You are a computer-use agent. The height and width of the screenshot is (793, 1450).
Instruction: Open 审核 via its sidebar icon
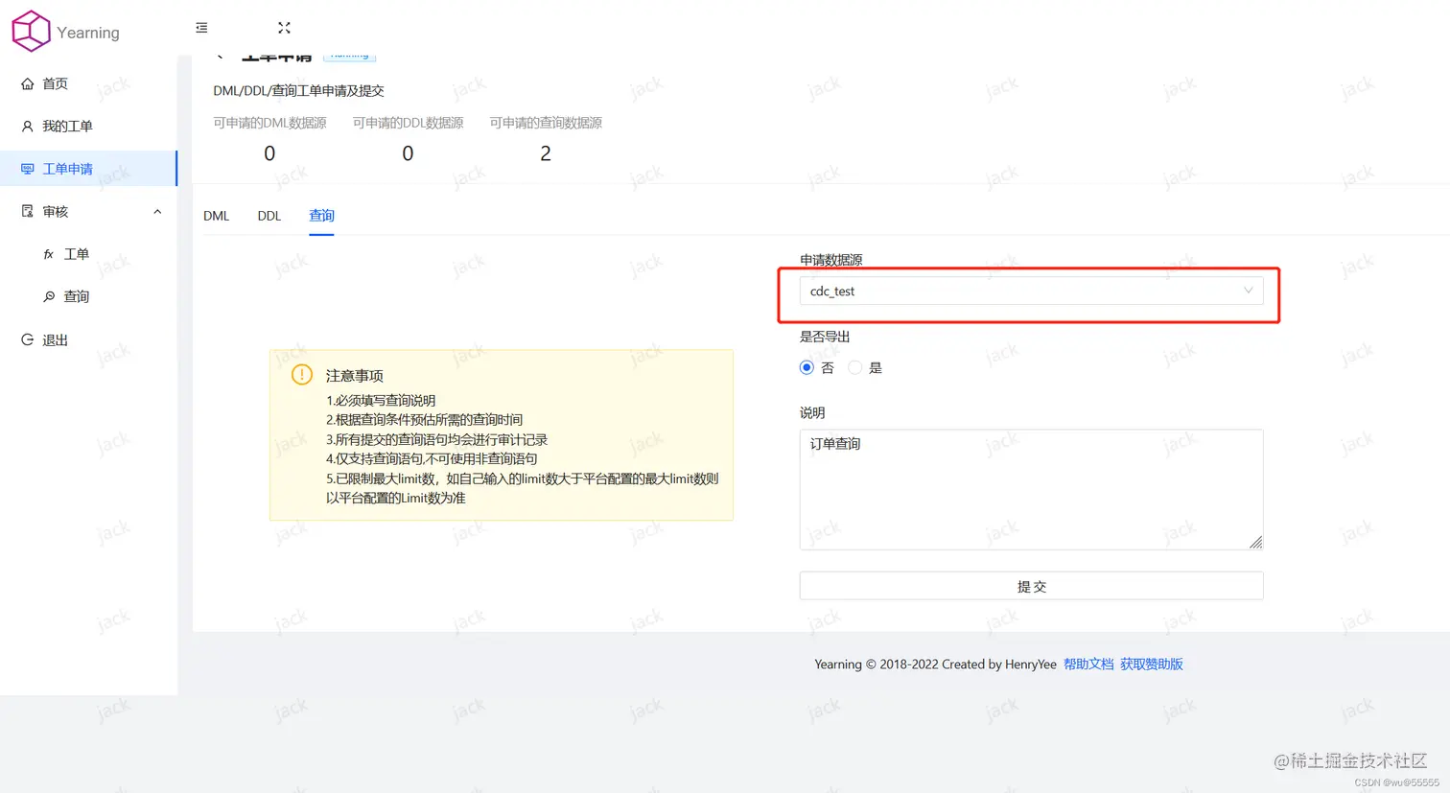point(29,211)
